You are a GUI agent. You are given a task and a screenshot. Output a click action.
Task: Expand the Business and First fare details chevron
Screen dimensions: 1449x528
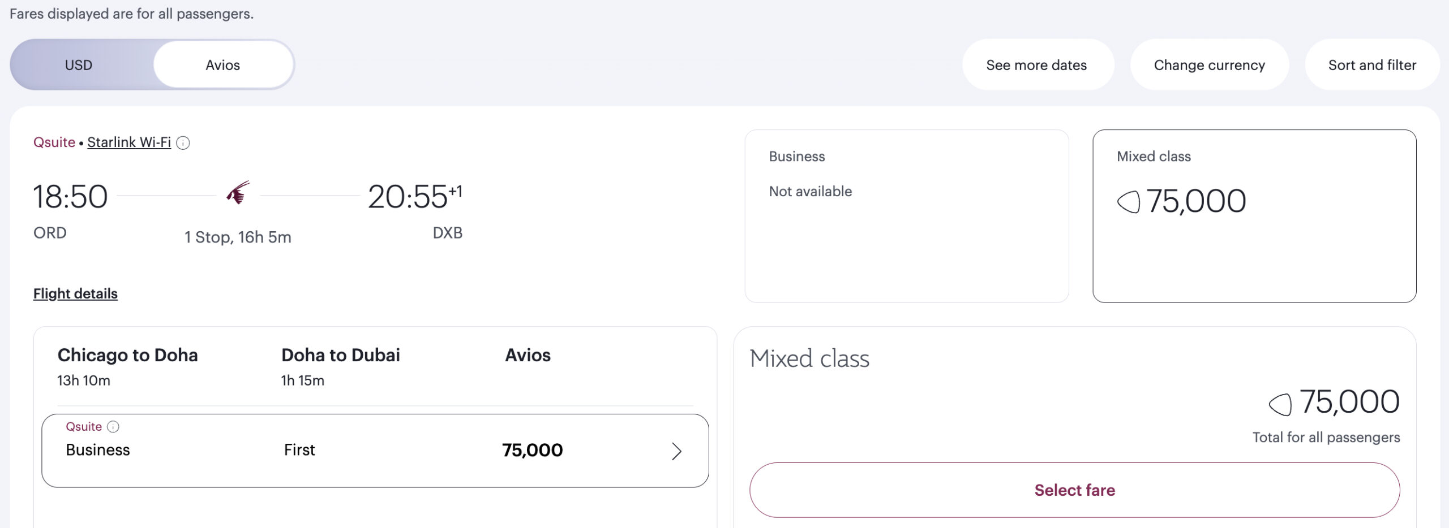coord(676,451)
